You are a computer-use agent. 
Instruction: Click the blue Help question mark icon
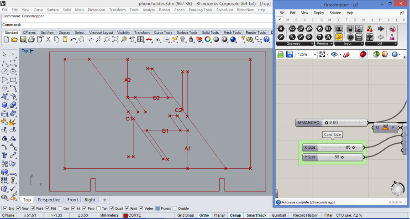(267, 39)
